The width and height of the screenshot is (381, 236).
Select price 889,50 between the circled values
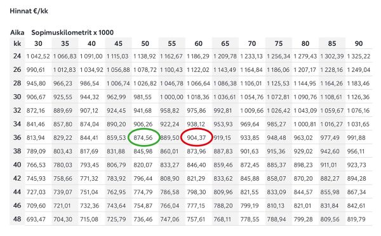[170, 137]
